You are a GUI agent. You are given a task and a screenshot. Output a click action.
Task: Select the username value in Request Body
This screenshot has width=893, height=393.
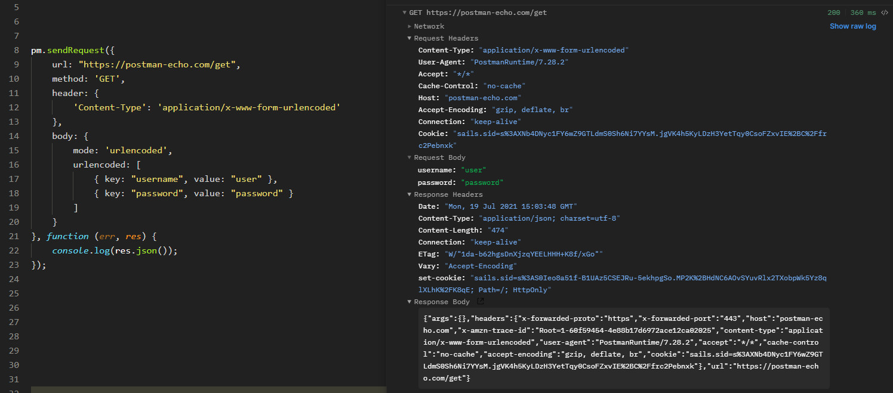473,169
